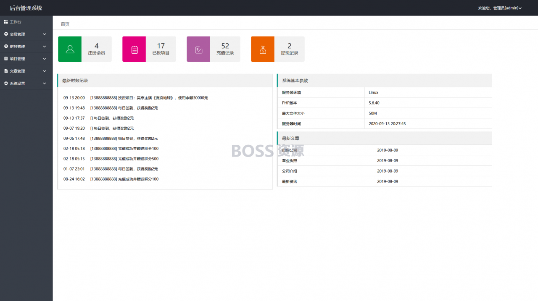538x301 pixels.
Task: Click the 最新文章 panel header
Action: [385, 138]
